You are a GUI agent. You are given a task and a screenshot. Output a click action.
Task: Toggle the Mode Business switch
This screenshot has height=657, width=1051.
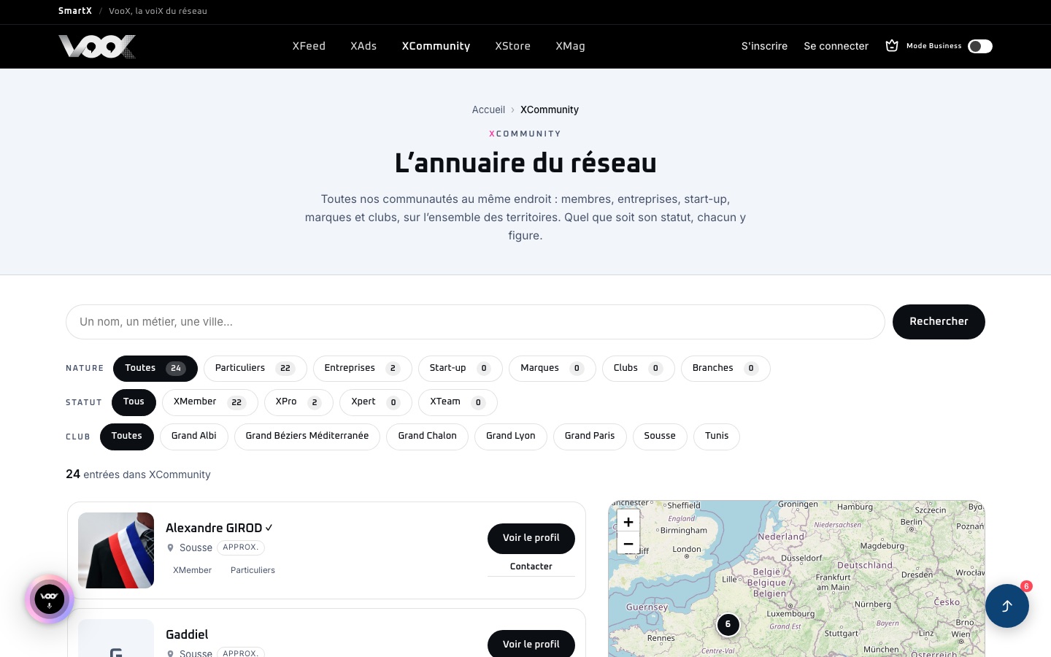coord(980,46)
